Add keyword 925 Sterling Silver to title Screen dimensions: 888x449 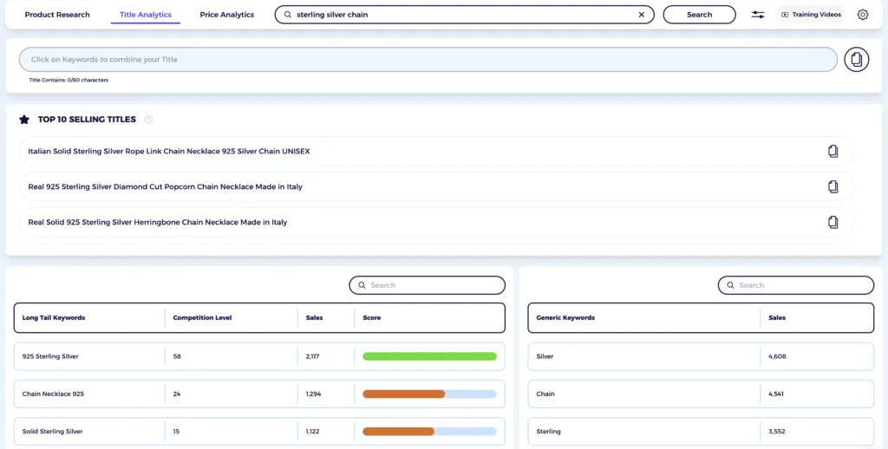pyautogui.click(x=50, y=357)
